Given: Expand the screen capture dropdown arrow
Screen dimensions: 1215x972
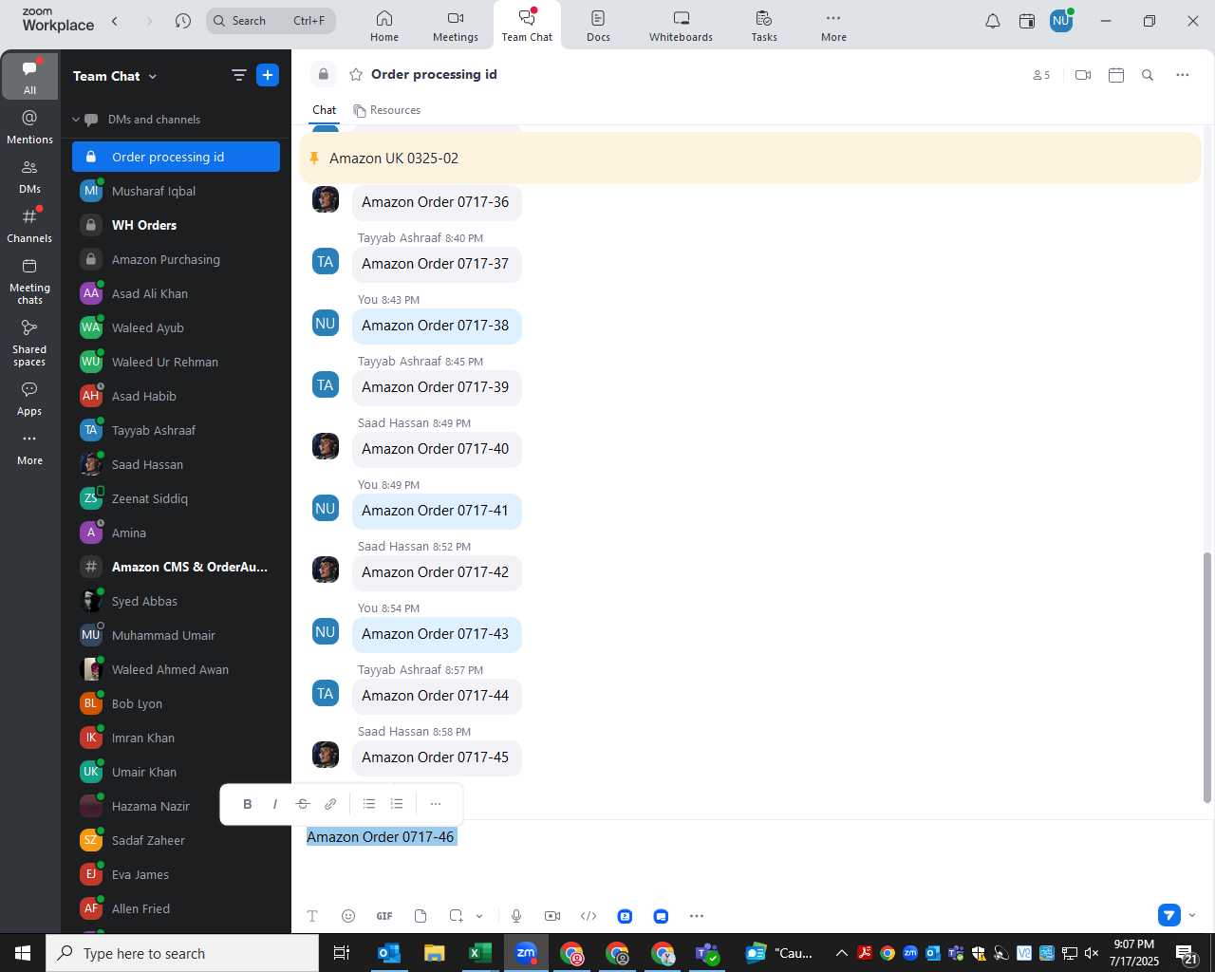Looking at the screenshot, I should click(479, 916).
